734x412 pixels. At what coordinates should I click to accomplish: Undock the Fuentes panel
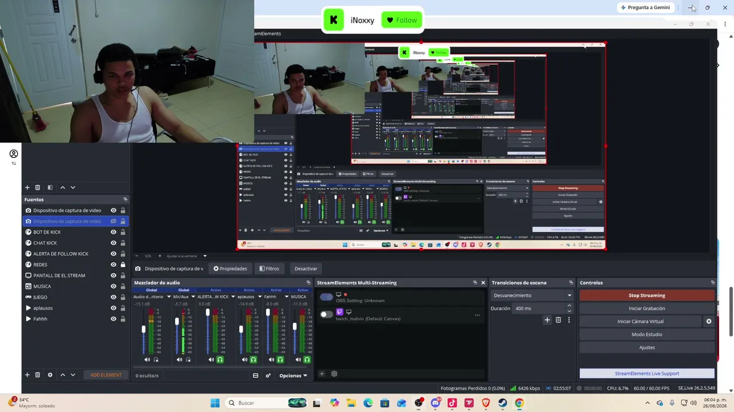click(125, 200)
